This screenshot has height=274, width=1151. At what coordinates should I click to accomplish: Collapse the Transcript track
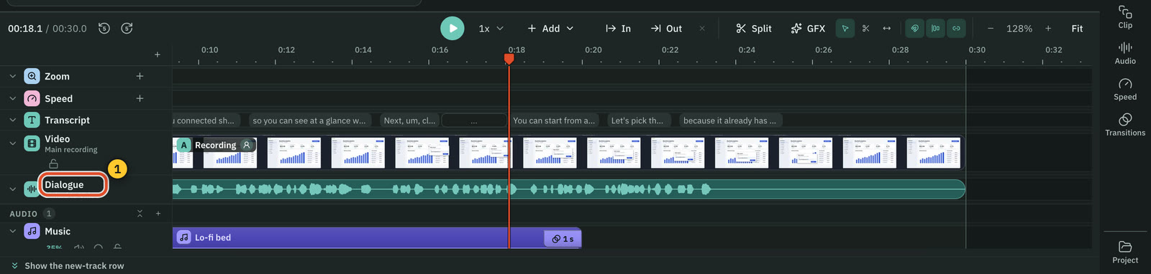point(12,120)
